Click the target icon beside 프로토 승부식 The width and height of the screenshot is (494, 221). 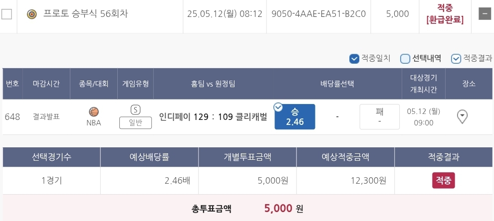(x=32, y=14)
